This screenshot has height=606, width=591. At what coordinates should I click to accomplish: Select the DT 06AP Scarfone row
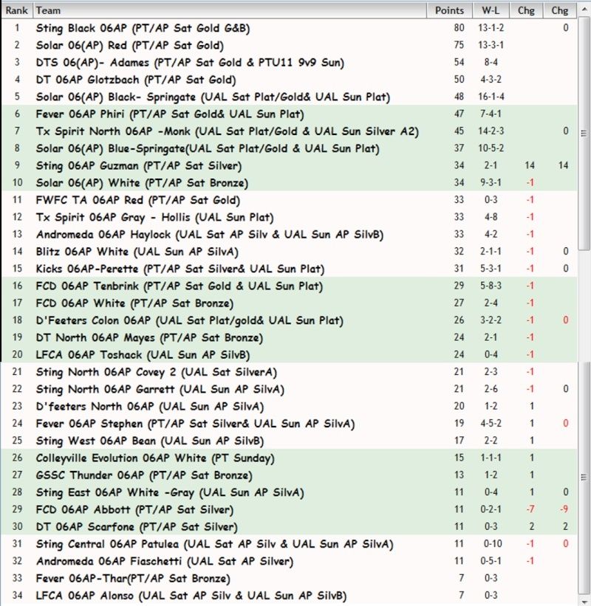[x=290, y=526]
